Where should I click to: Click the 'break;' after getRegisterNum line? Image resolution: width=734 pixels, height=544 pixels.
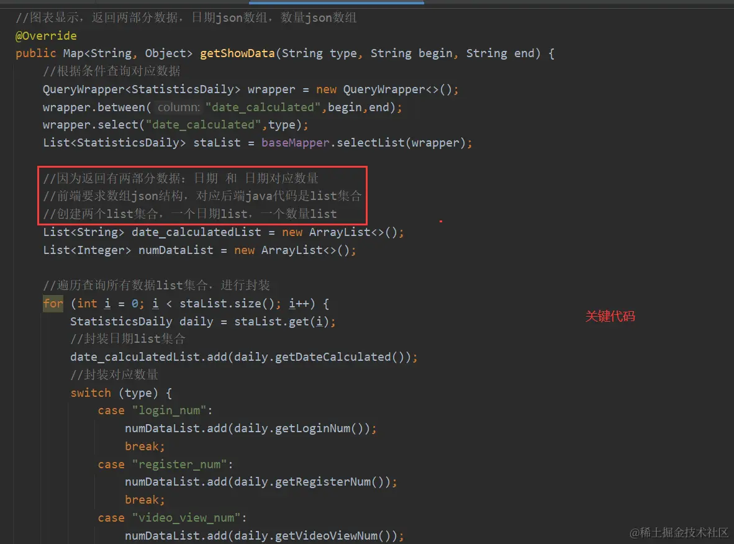(x=145, y=500)
